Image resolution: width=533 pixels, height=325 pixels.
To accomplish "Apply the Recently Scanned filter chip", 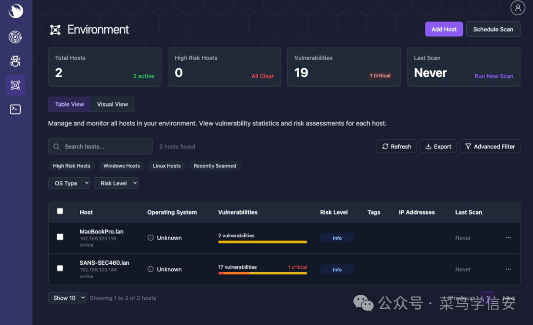I will coord(215,166).
